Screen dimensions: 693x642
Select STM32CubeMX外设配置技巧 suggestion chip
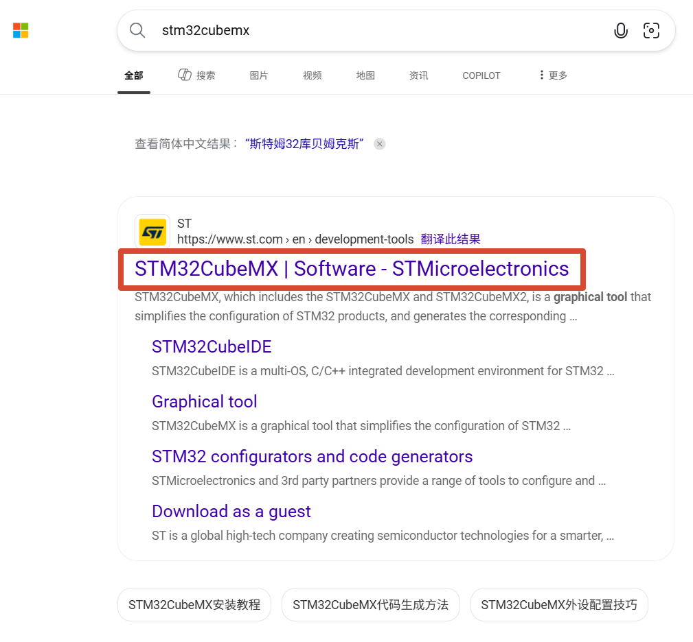click(559, 604)
